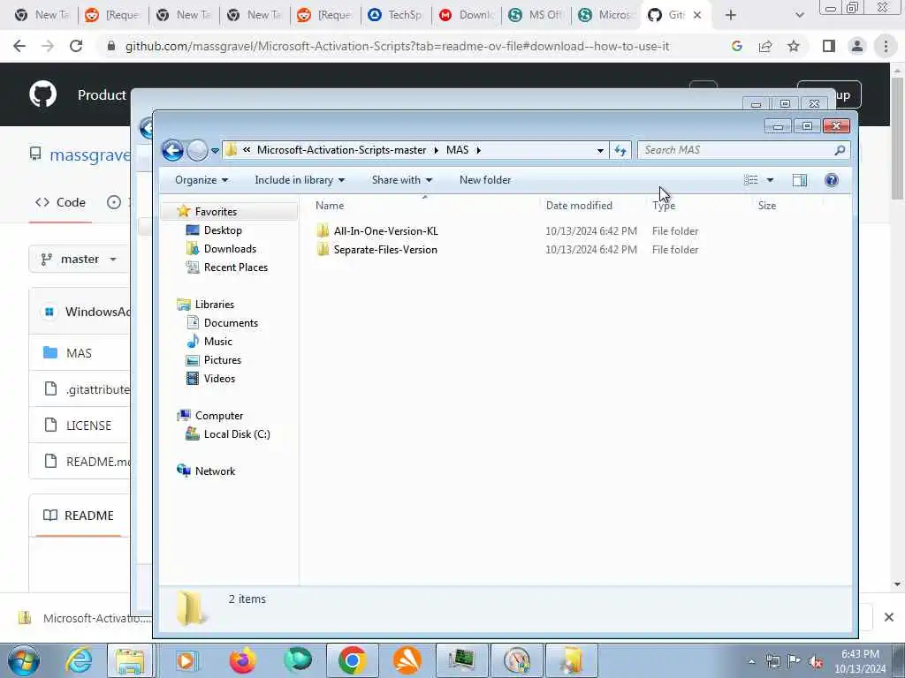Open the LICENSE file on GitHub
Screen dimensions: 905x678
tap(88, 426)
